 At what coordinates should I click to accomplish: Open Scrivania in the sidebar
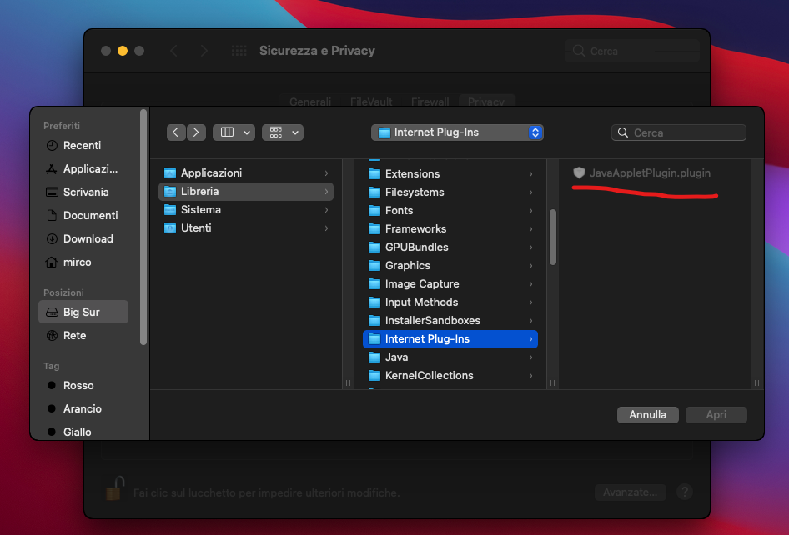[78, 192]
